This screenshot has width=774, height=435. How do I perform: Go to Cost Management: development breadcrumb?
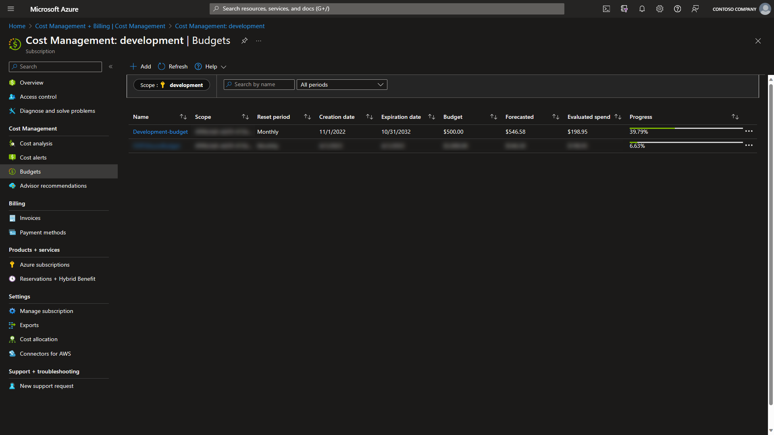[x=220, y=26]
